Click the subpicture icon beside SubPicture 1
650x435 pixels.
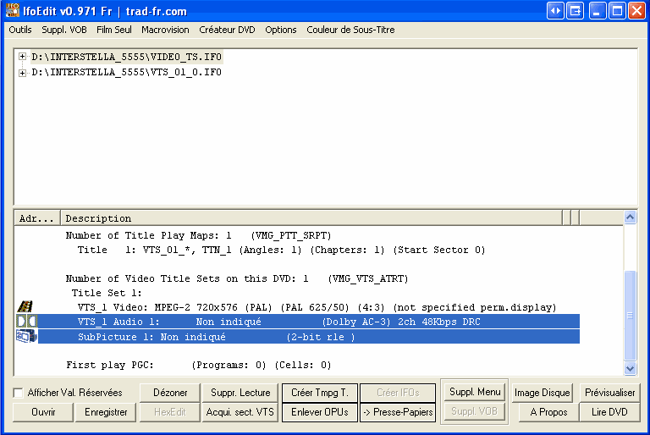pyautogui.click(x=25, y=336)
